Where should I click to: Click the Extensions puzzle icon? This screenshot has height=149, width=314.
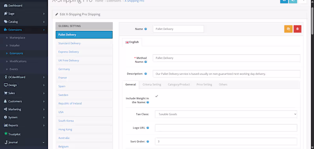[x=6, y=30]
